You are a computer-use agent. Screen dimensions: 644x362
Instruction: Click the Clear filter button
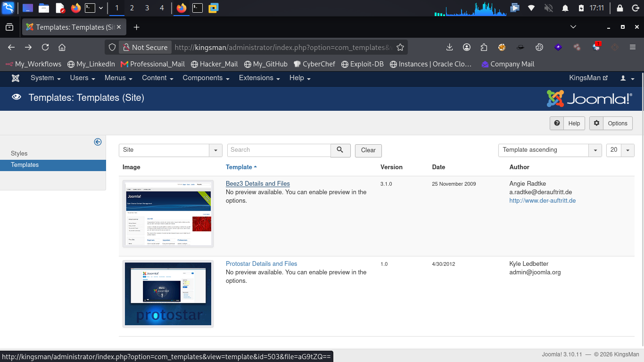(x=368, y=150)
